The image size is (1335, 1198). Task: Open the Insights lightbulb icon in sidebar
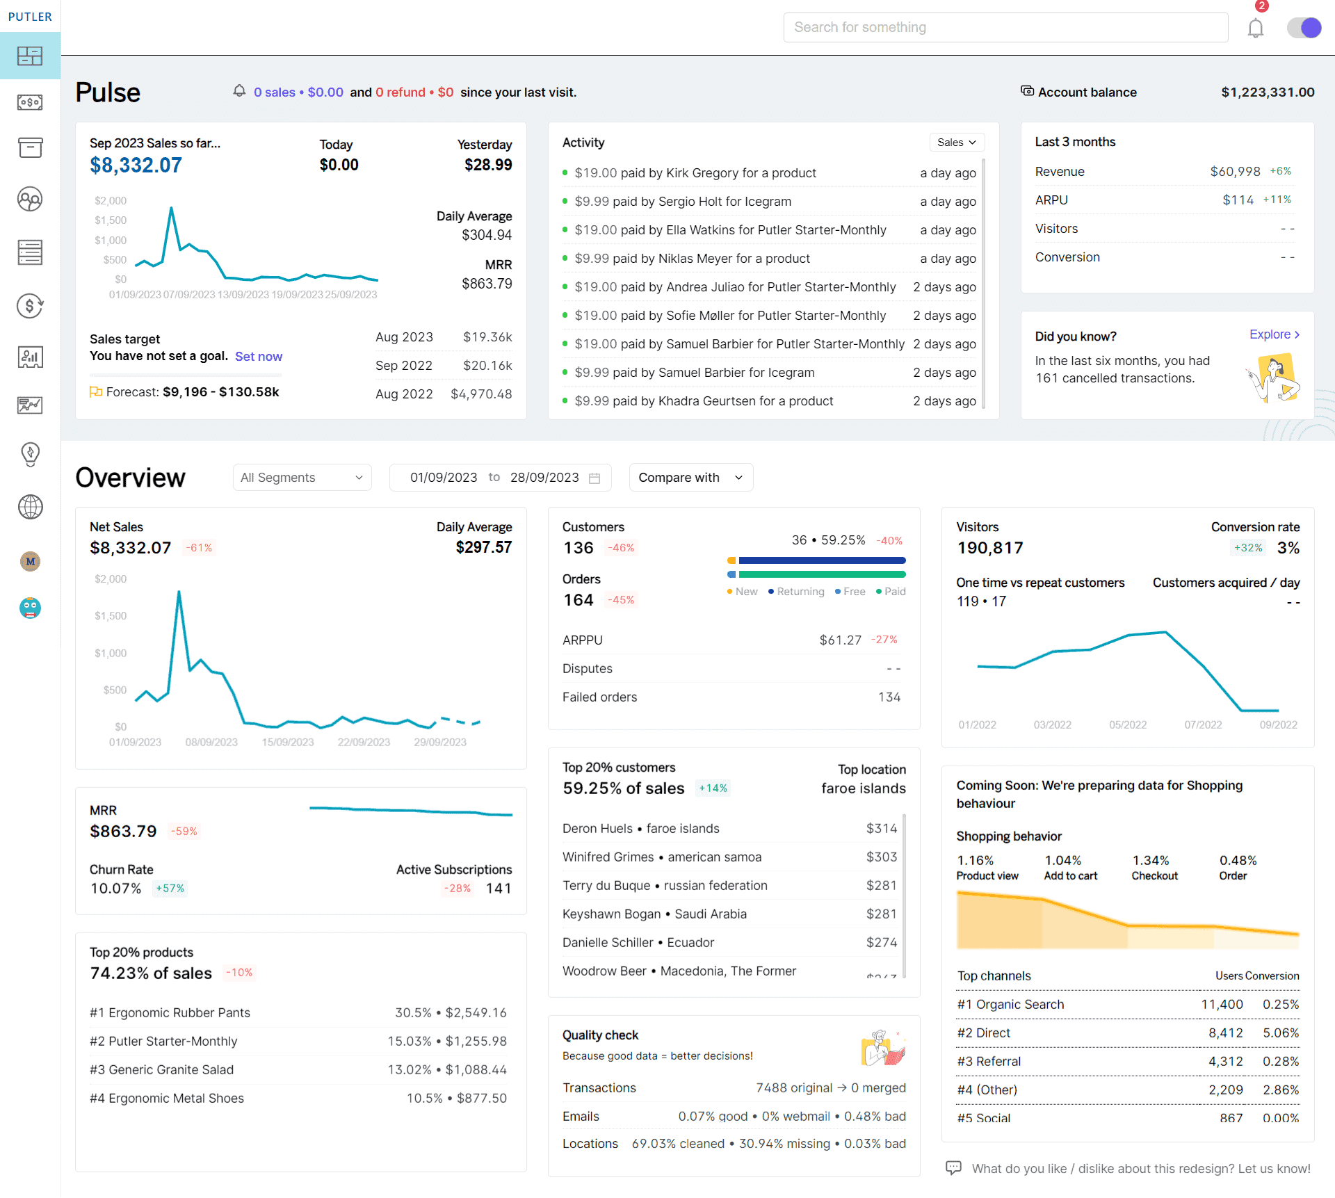30,454
